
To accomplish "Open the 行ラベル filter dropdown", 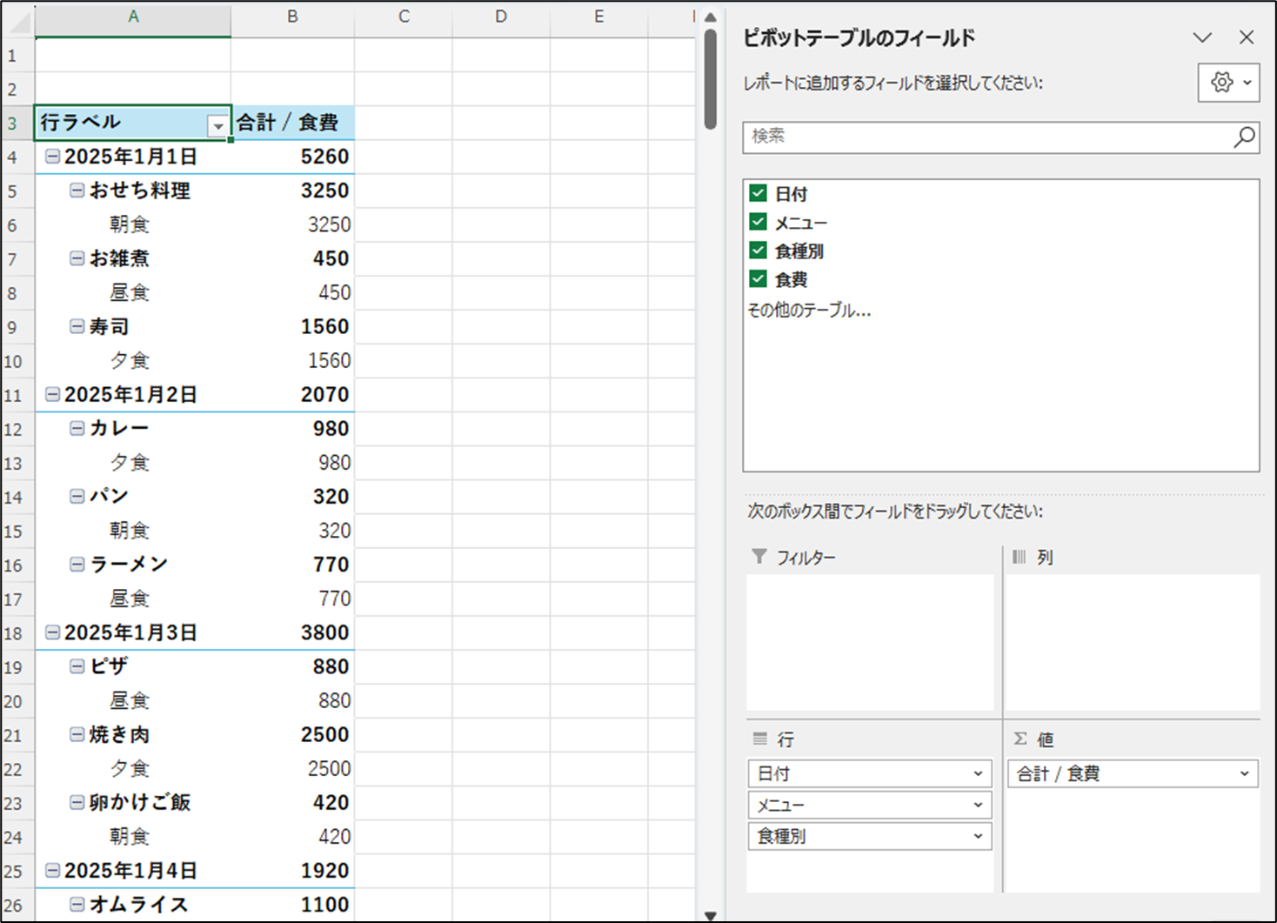I will tap(217, 126).
